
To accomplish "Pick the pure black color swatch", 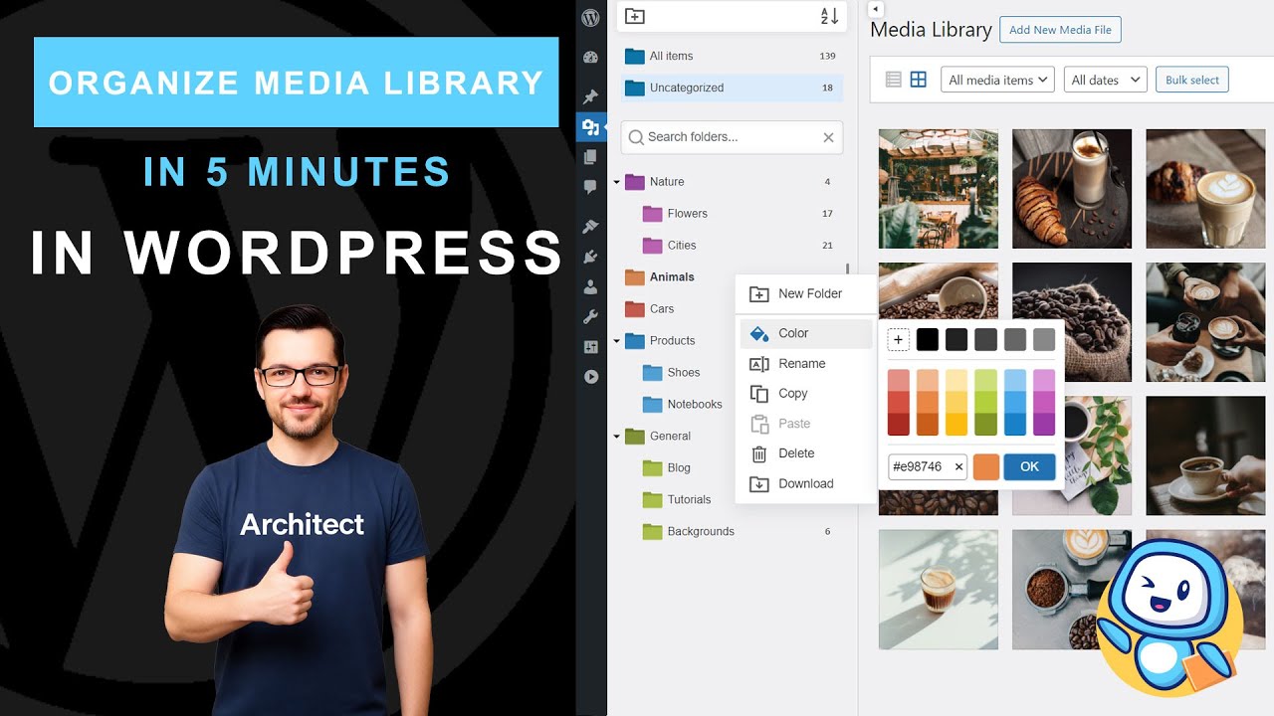I will (x=928, y=340).
